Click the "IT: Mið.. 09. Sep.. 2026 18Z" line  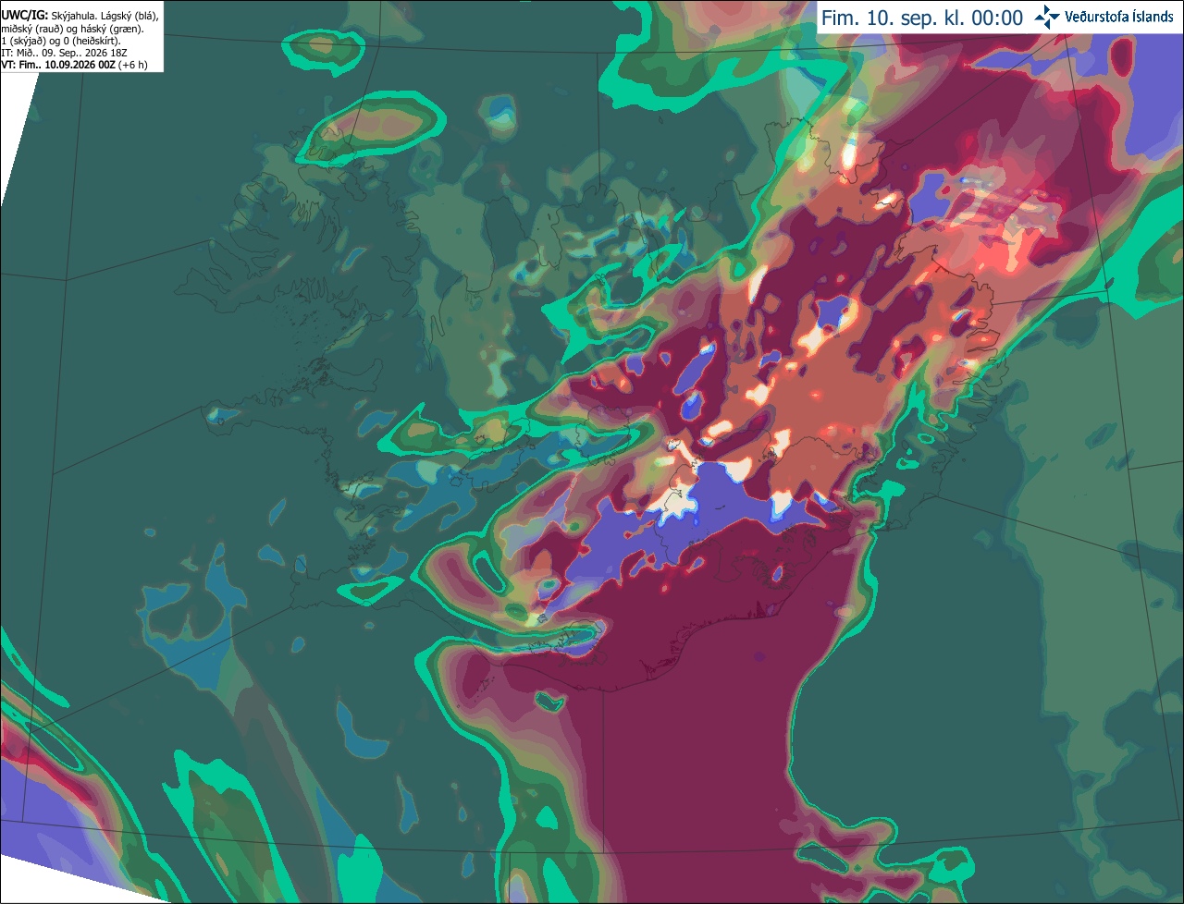(66, 53)
